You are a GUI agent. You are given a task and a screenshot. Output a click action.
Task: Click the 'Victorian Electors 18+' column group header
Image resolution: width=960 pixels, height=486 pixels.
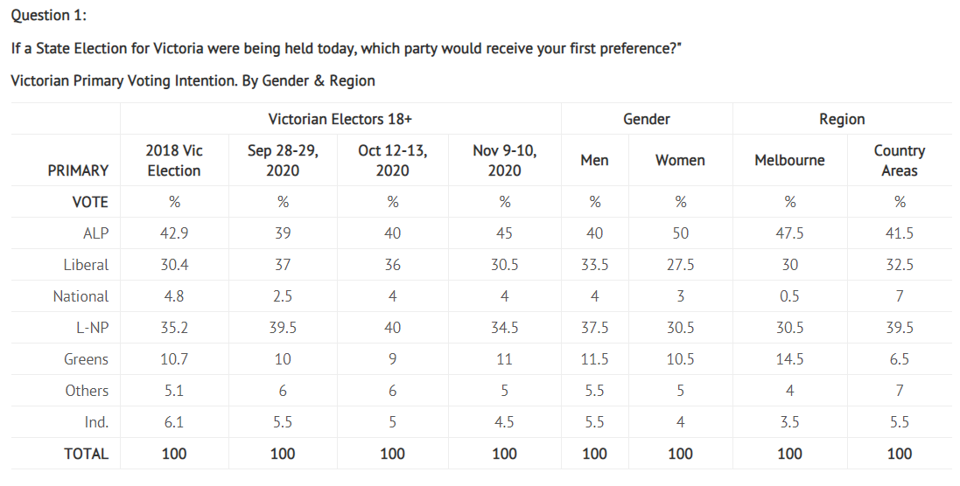coord(340,119)
